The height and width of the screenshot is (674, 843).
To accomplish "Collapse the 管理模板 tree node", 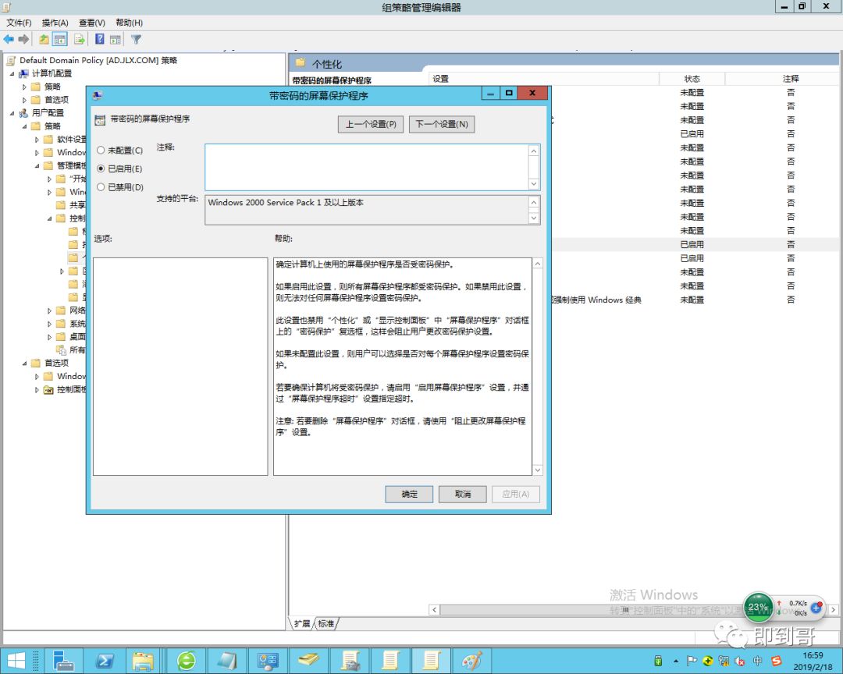I will (37, 165).
